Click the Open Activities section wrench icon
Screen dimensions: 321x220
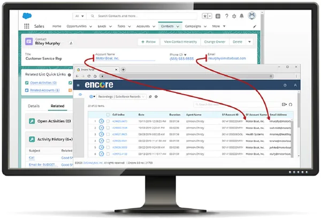(32, 121)
